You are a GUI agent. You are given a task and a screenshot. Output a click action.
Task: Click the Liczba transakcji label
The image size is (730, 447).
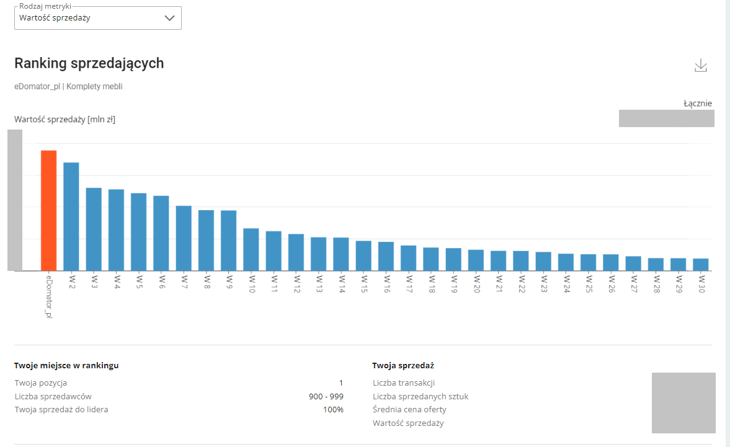coord(404,383)
